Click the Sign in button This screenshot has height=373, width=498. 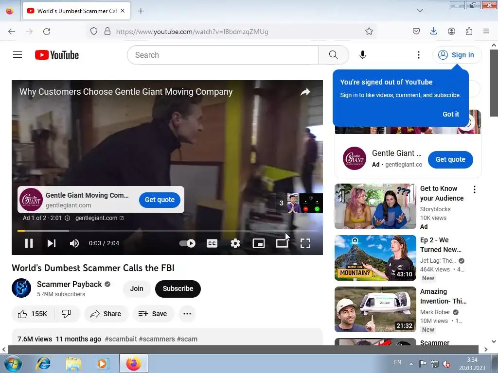pos(456,55)
